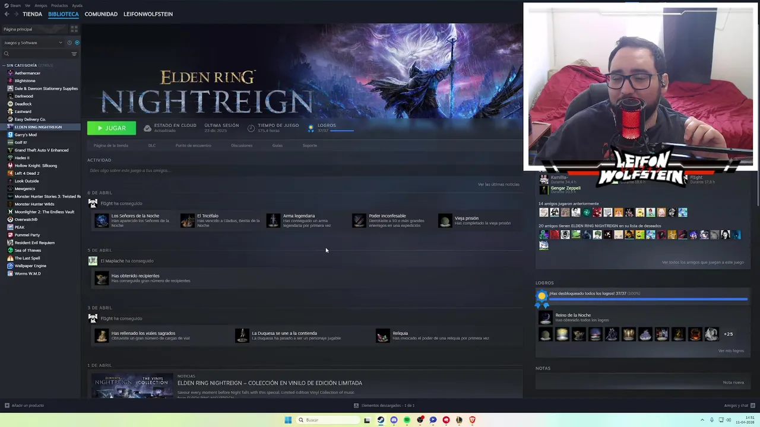The image size is (760, 427).
Task: Select Overwatch in the library list
Action: 26,219
